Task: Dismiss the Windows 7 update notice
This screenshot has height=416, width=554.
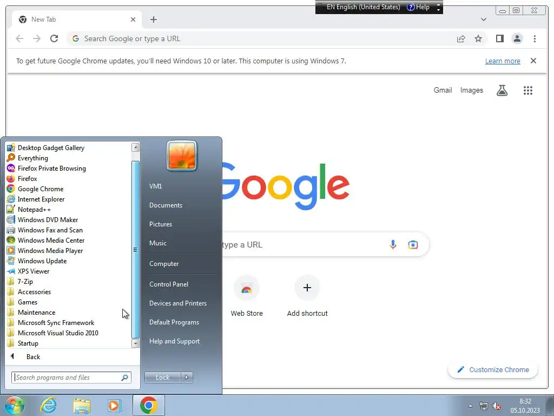Action: [533, 61]
